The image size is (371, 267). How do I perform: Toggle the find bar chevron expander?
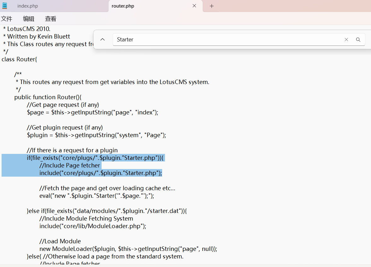pyautogui.click(x=103, y=39)
